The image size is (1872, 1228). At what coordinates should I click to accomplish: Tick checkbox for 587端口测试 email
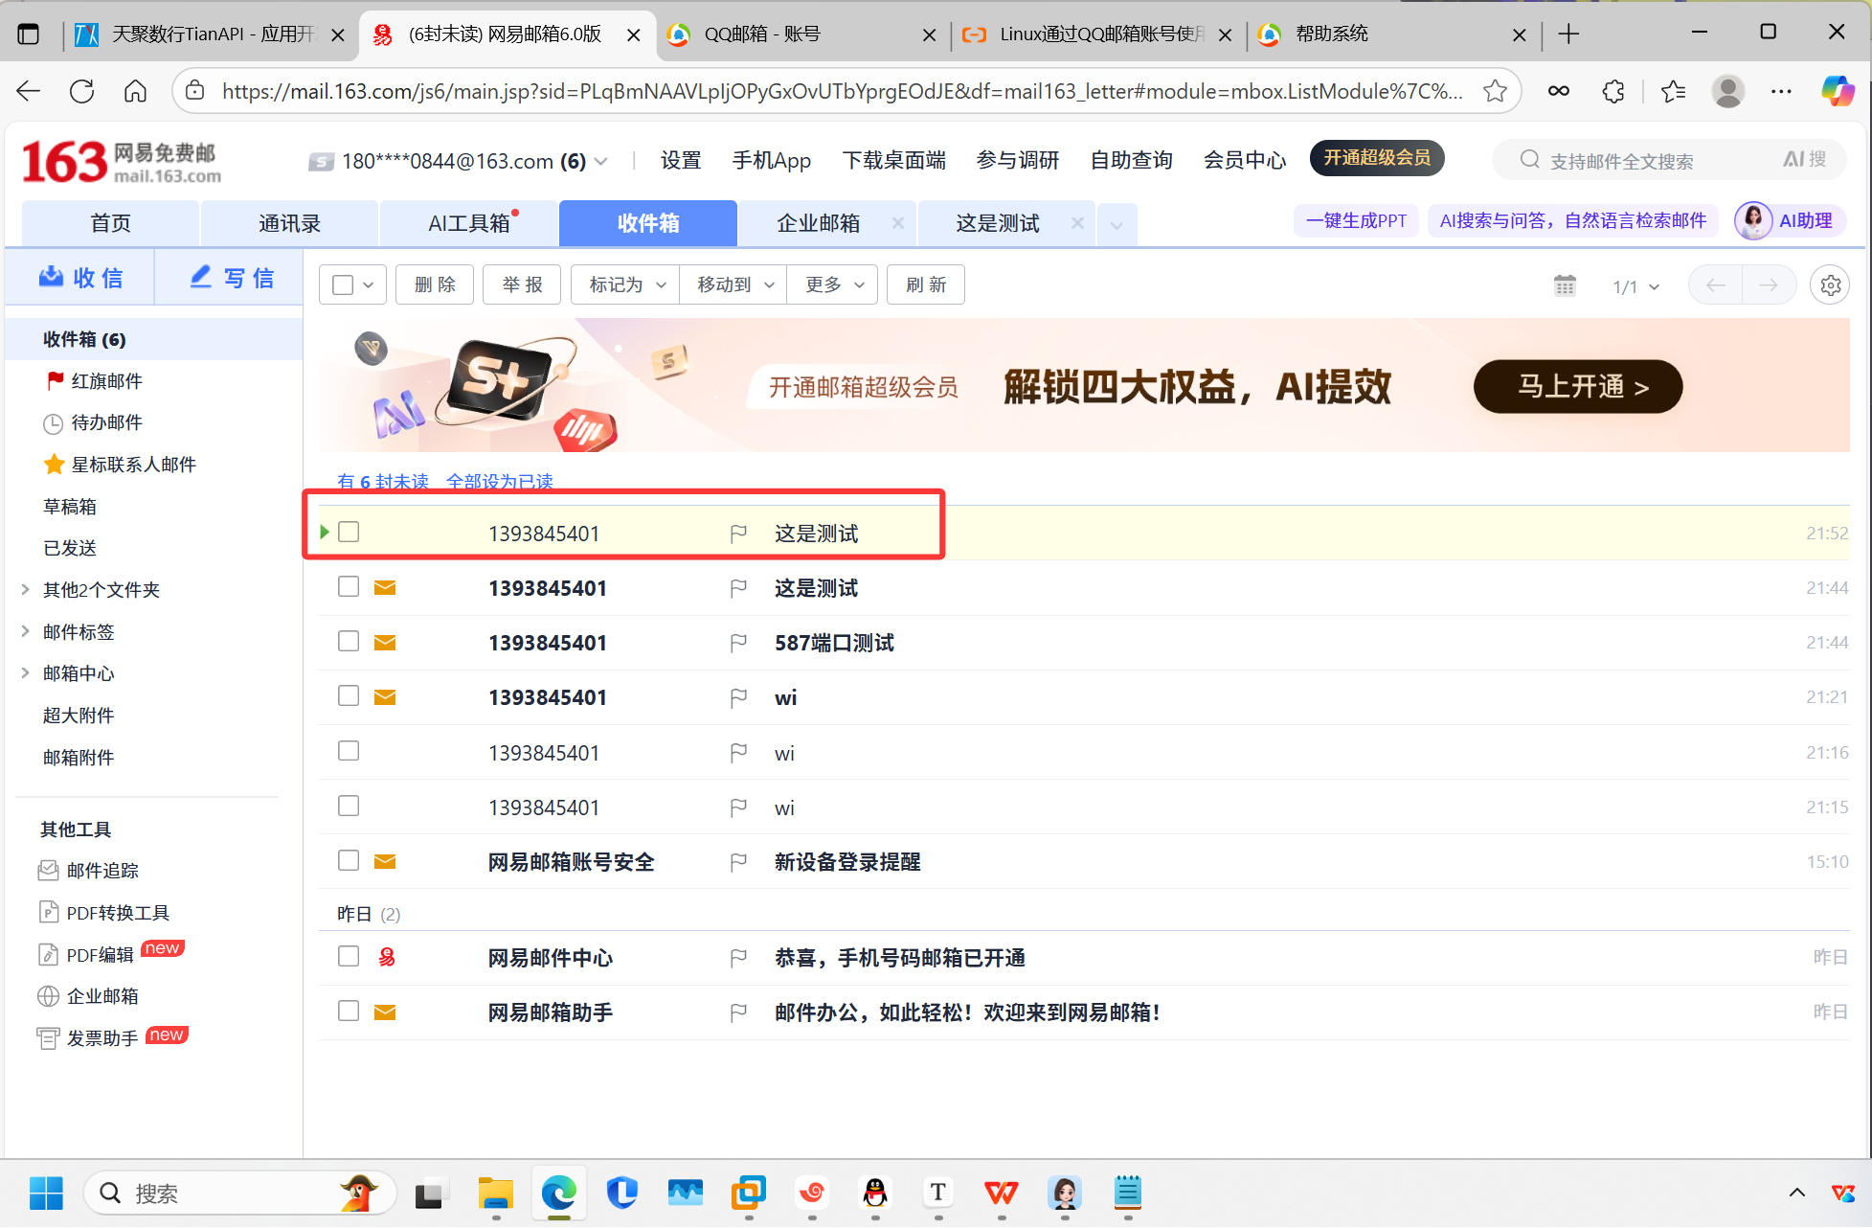coord(349,641)
